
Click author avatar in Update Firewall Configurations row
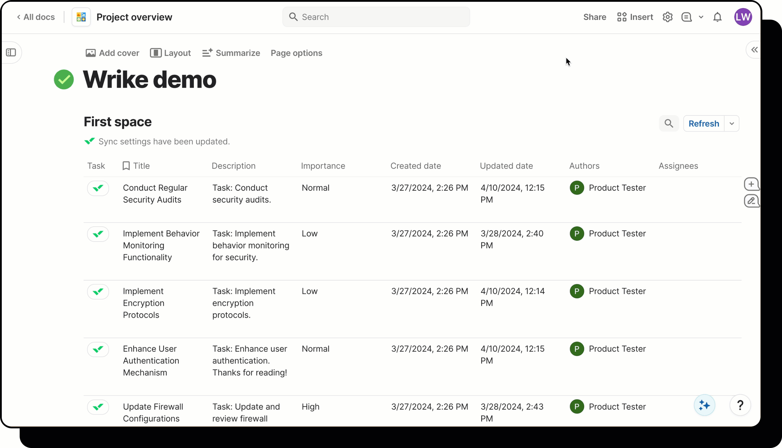coord(577,407)
